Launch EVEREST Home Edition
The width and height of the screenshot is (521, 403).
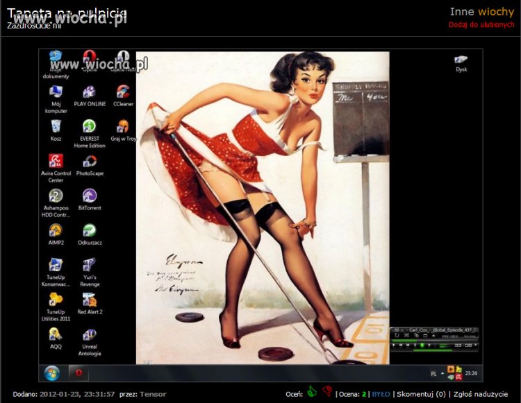(90, 134)
